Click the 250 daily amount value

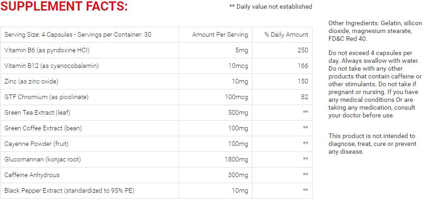click(303, 50)
